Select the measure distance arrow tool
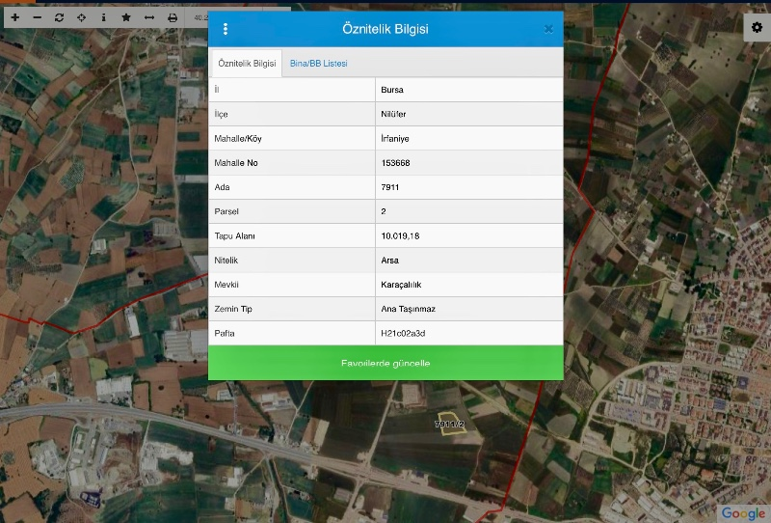Screen dimensions: 771x523 coord(149,17)
